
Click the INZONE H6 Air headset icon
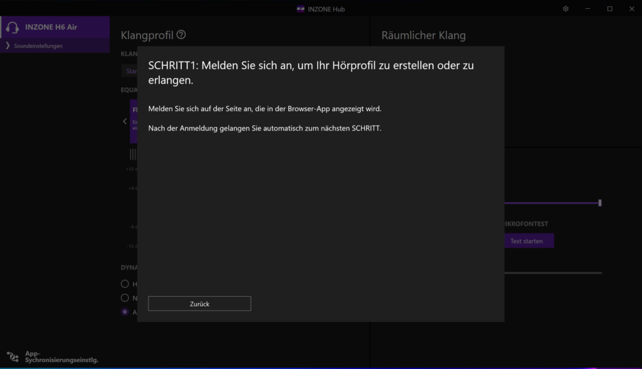click(12, 28)
